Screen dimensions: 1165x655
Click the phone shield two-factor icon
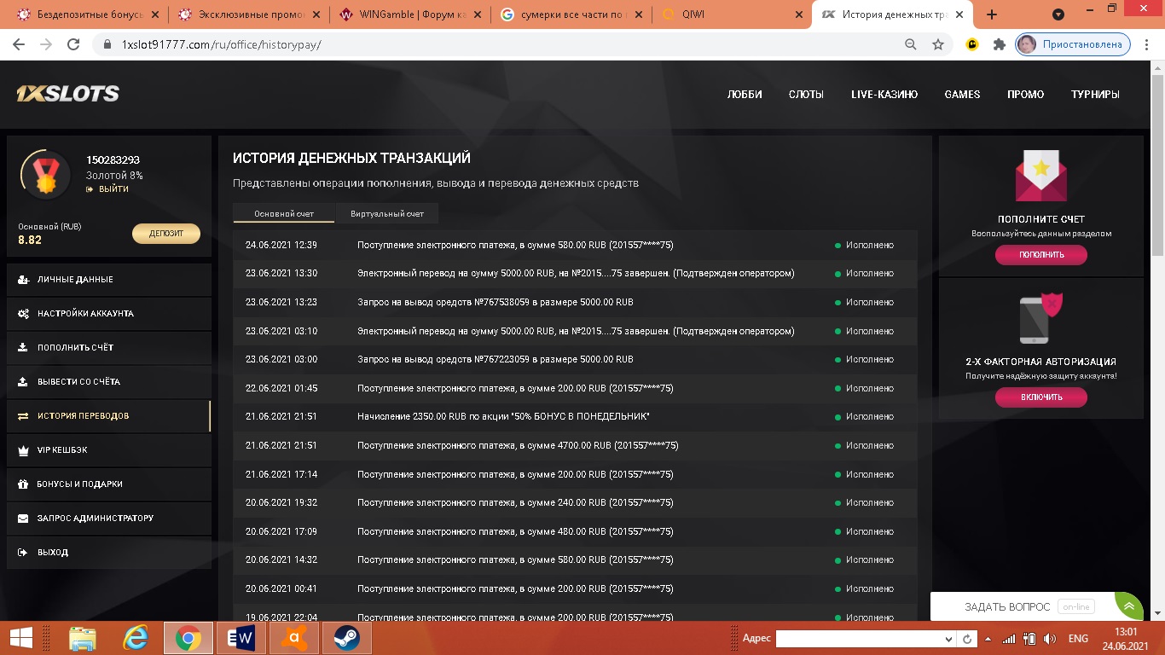tap(1040, 318)
